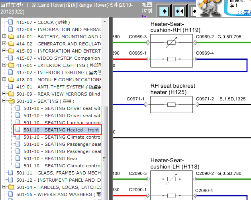Open 501-10 SEATING Lumbar support item
This screenshot has width=251, height=200.
point(63,123)
